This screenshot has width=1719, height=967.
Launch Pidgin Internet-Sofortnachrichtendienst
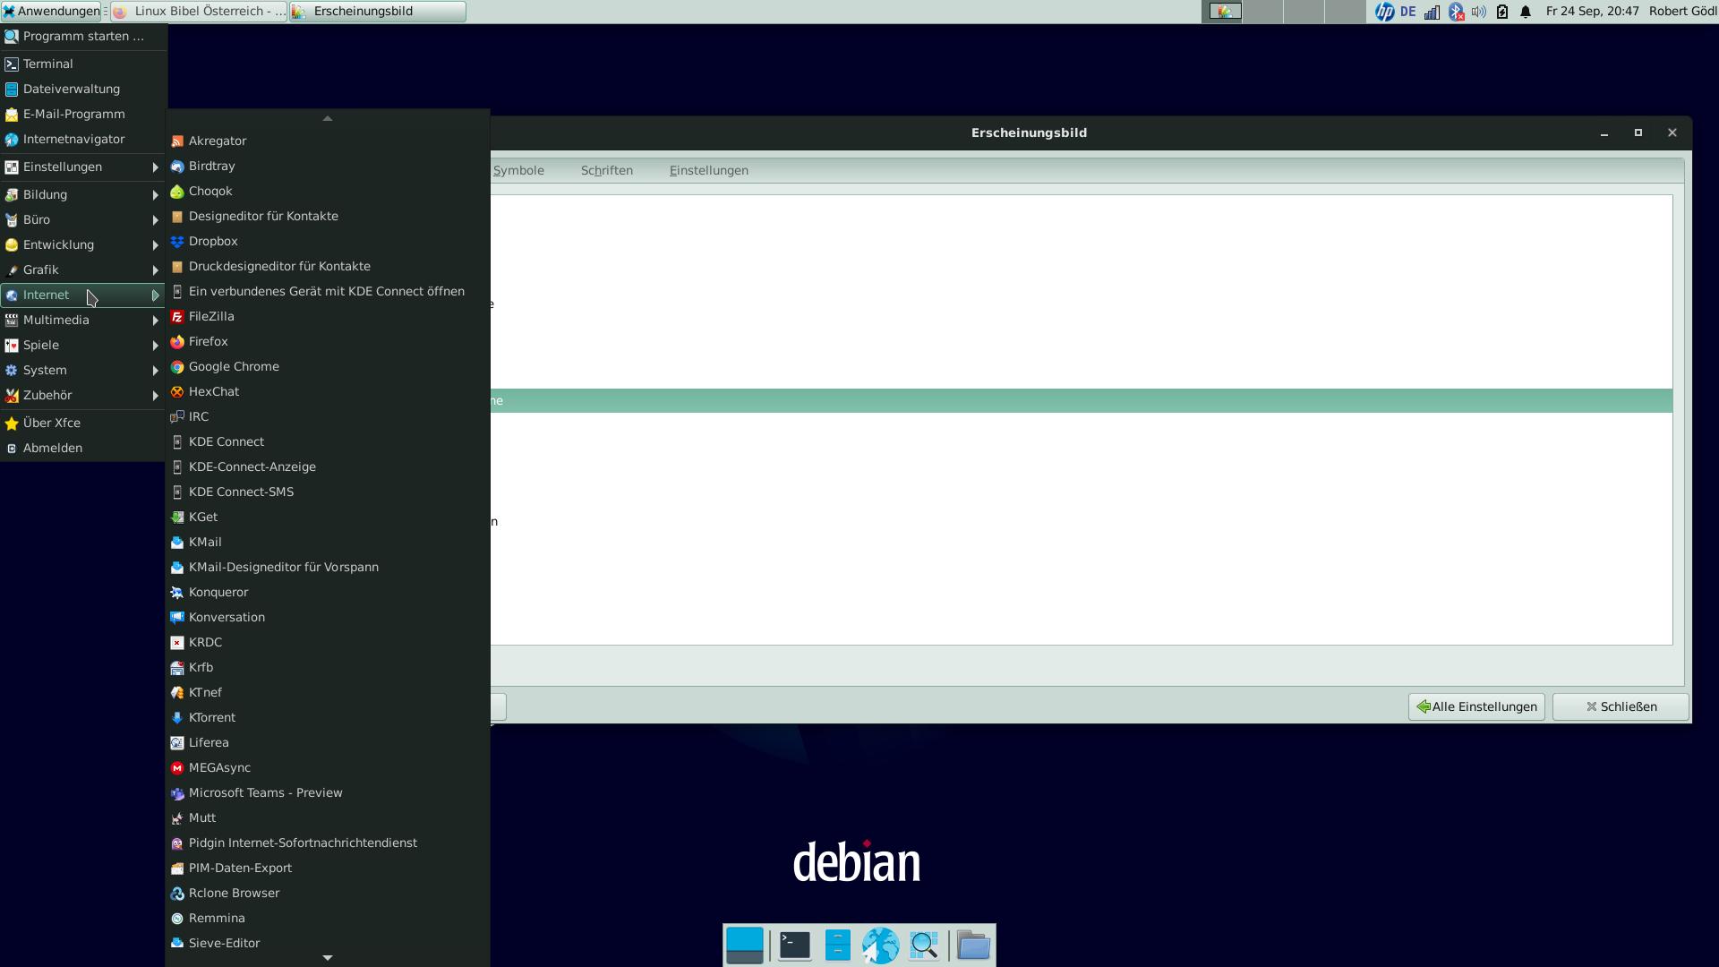coord(302,843)
